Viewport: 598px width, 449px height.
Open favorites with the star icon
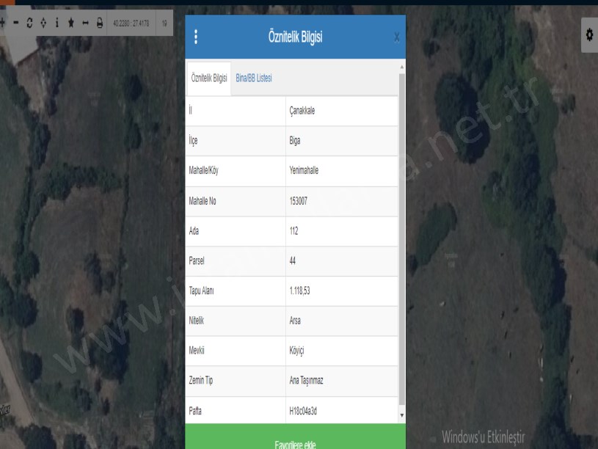click(71, 23)
